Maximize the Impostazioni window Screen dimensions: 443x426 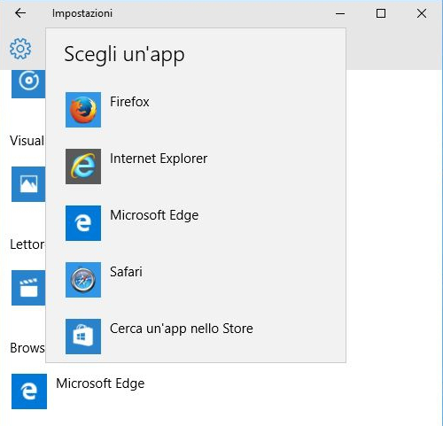pos(381,13)
